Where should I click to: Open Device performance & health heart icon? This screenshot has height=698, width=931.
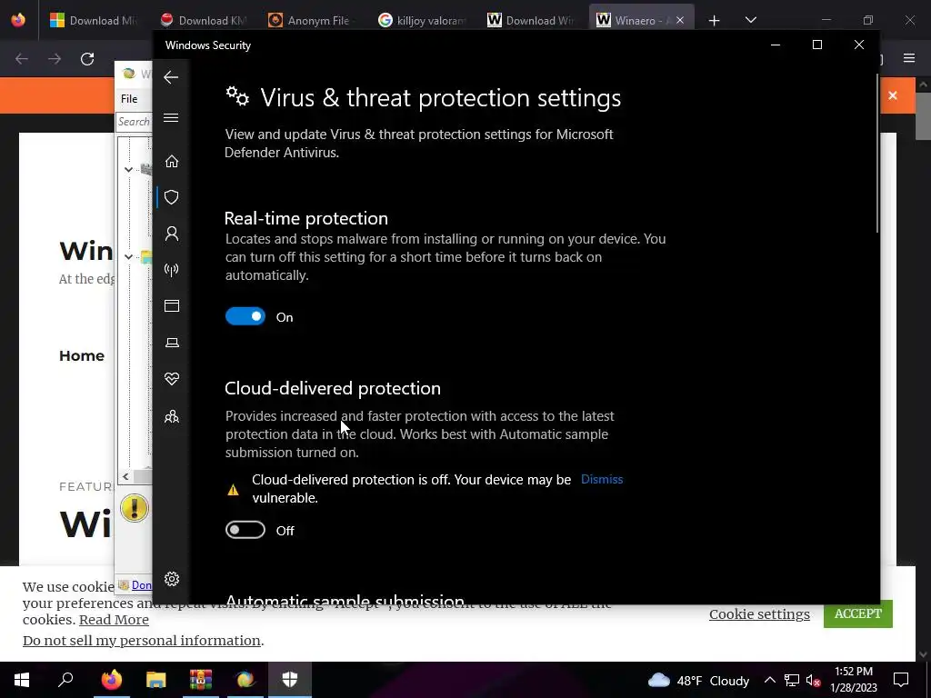point(172,379)
